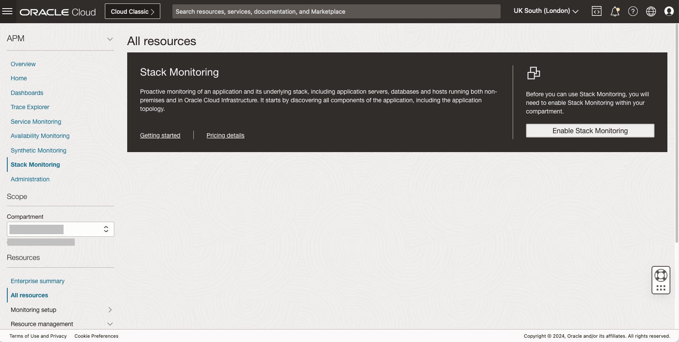Click the Enable Stack Monitoring button
Image resolution: width=679 pixels, height=342 pixels.
(590, 131)
